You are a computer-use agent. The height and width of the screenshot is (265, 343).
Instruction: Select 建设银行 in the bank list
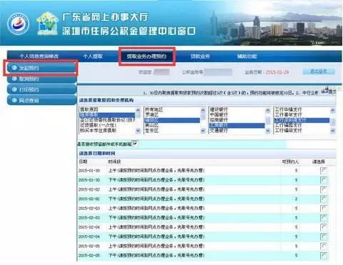219,109
